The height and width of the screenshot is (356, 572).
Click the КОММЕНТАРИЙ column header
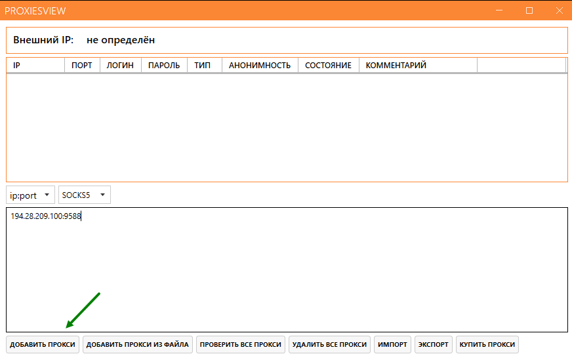[418, 66]
